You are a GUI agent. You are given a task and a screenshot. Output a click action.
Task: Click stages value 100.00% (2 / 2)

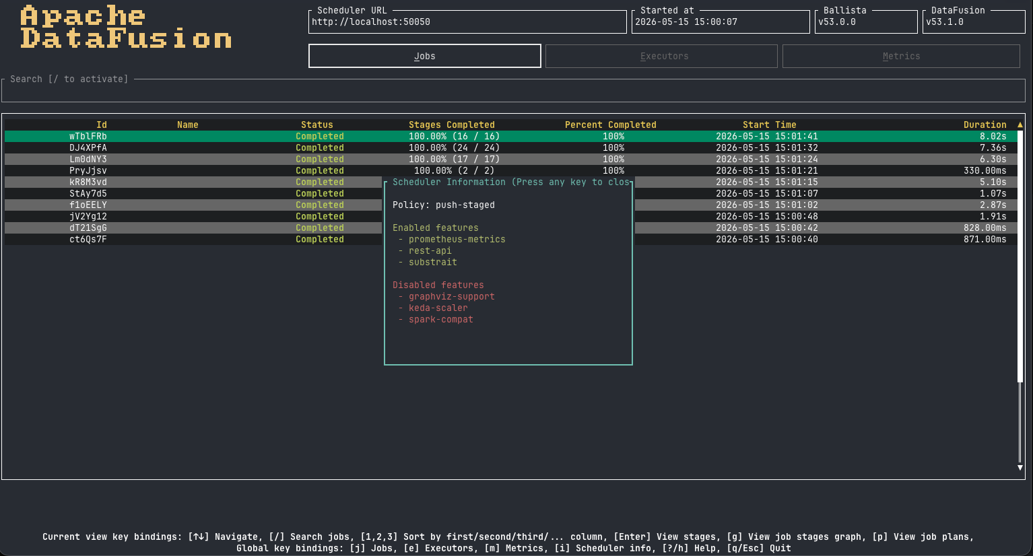point(455,170)
